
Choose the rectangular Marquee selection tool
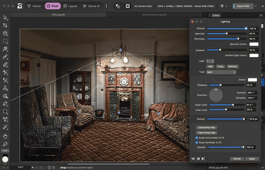tap(5, 41)
